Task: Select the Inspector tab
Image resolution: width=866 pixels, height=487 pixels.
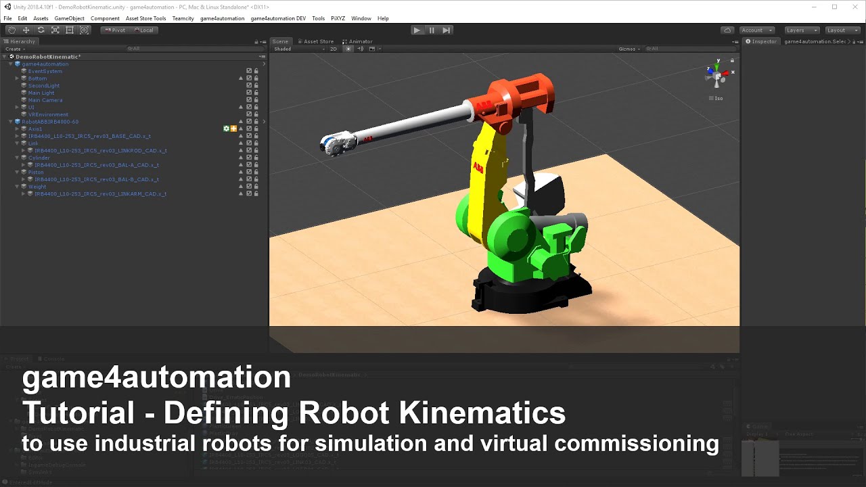Action: [x=761, y=41]
